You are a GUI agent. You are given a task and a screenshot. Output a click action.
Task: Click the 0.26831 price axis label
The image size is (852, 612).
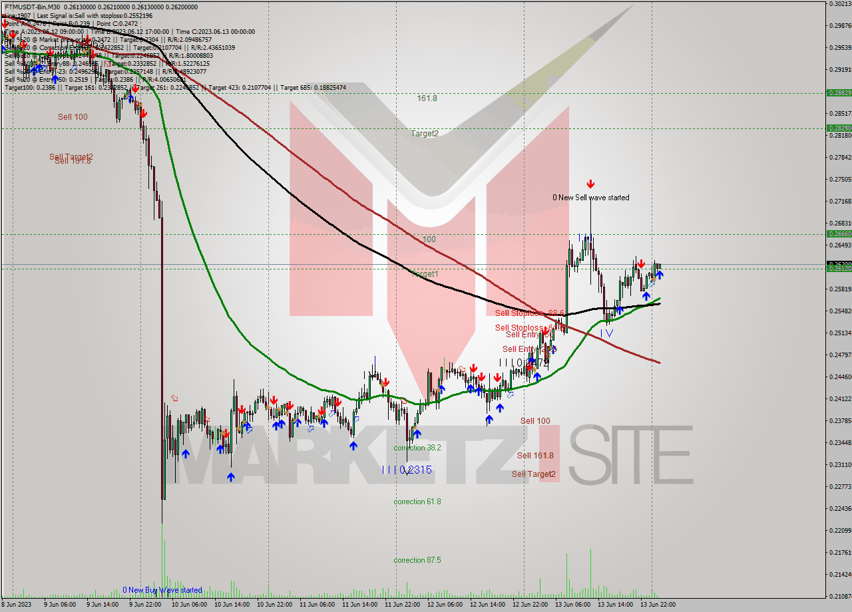[840, 224]
